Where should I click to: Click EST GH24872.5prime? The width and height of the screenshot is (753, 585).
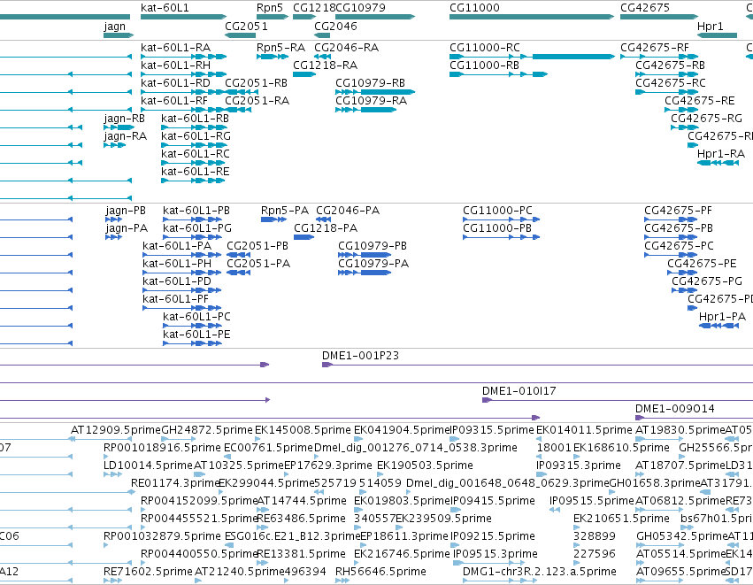(207, 430)
